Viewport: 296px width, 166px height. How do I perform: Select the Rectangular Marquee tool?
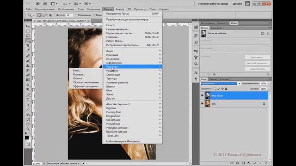(x=28, y=31)
